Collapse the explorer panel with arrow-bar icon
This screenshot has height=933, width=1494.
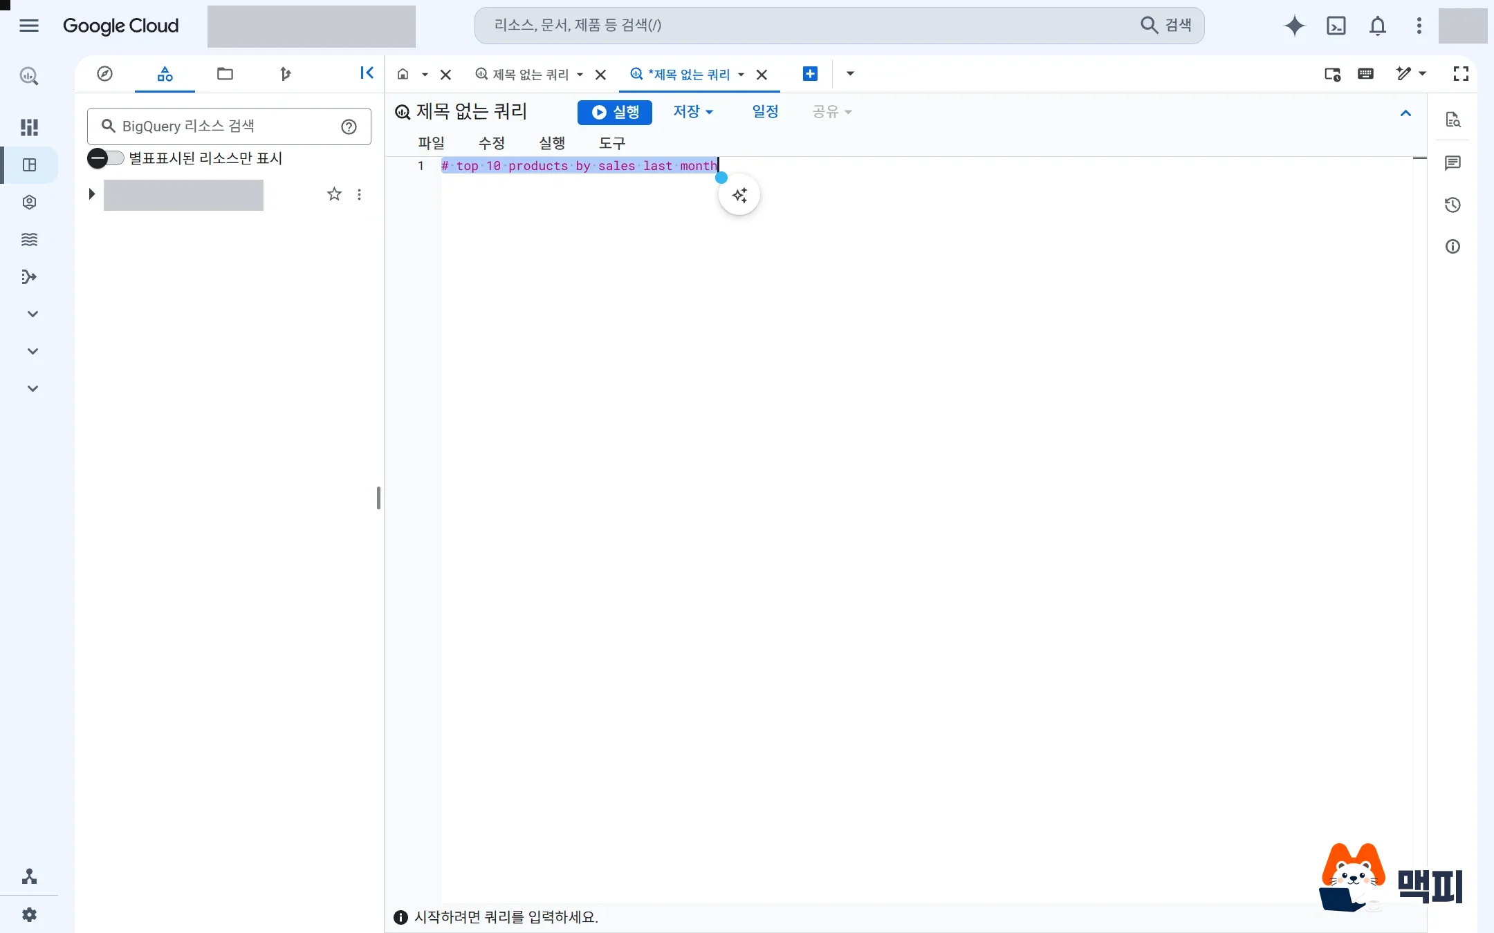(367, 73)
